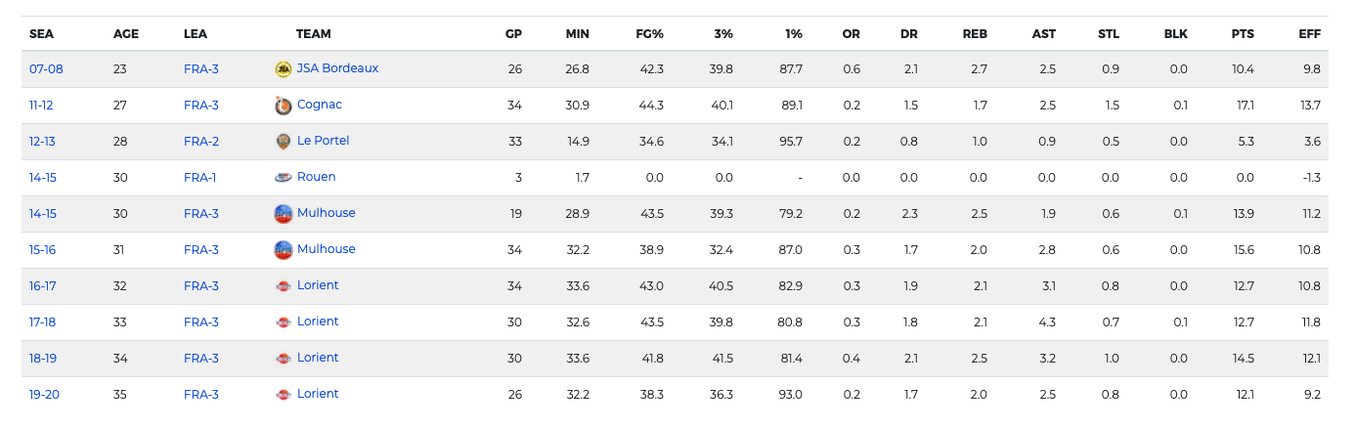
Task: Click the EFF column header
Action: [1309, 34]
